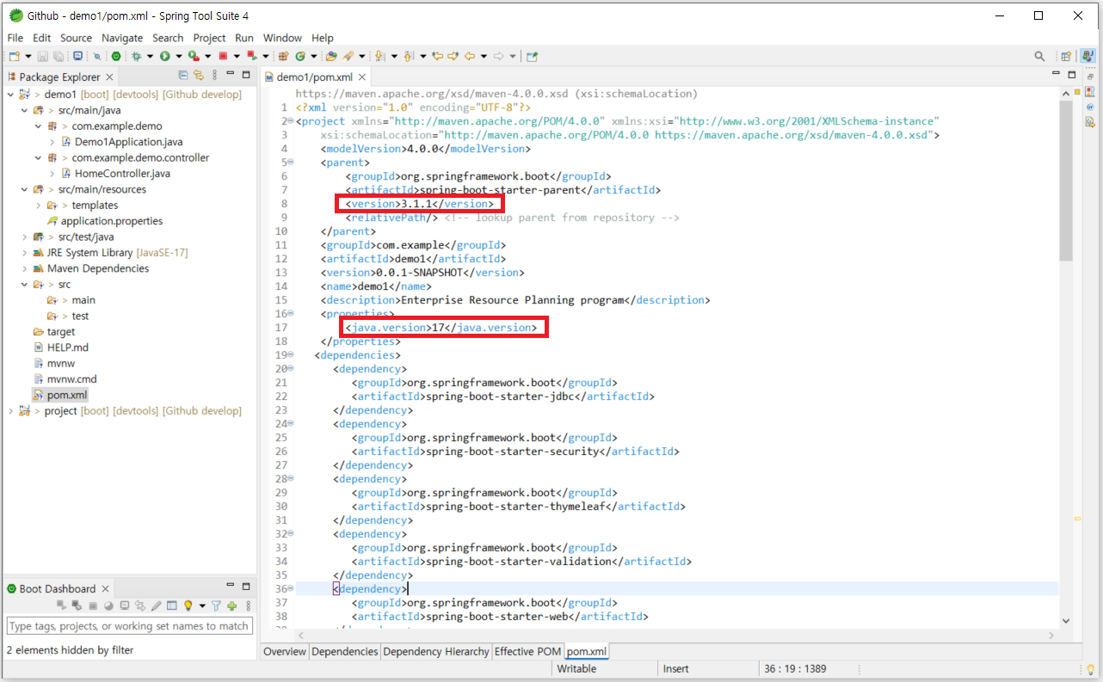Click the Boot Dashboard tag filter field
The image size is (1103, 682).
tap(129, 626)
